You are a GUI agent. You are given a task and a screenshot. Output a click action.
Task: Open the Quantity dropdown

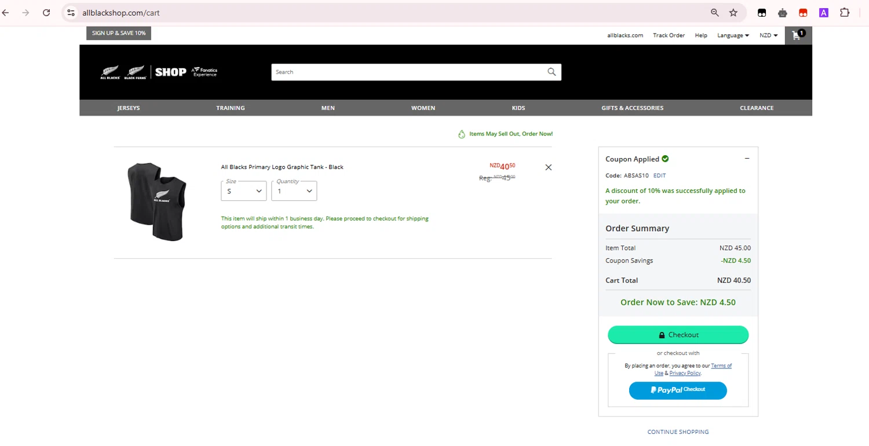point(294,191)
